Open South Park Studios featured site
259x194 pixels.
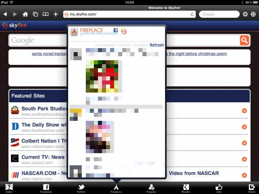[38, 111]
